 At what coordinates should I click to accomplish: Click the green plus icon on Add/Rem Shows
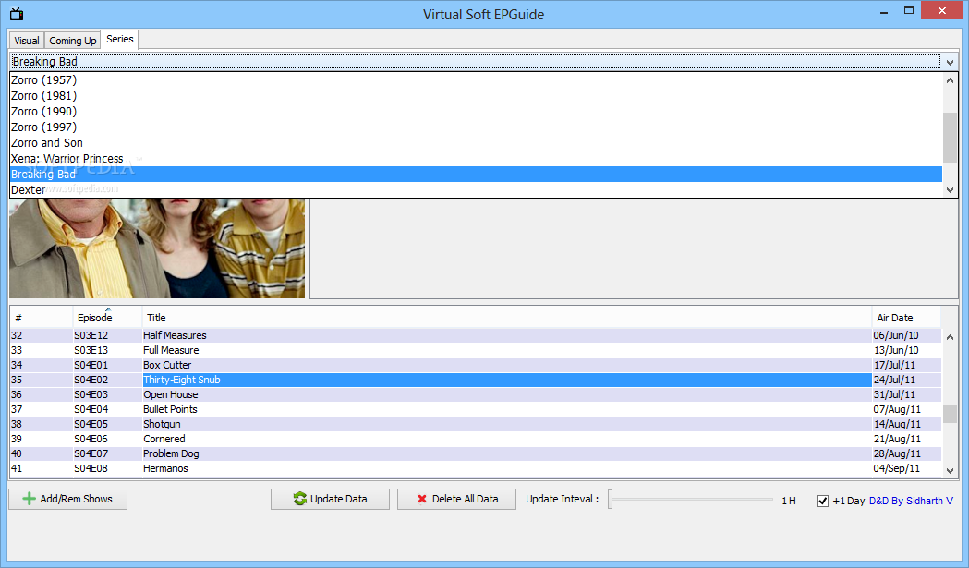tap(29, 499)
